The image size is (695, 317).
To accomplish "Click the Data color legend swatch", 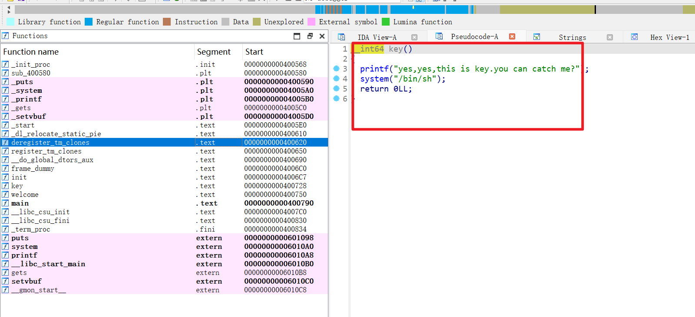I will pyautogui.click(x=225, y=22).
